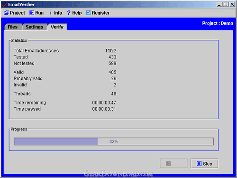Click the 'Statistics' group title

click(19, 40)
